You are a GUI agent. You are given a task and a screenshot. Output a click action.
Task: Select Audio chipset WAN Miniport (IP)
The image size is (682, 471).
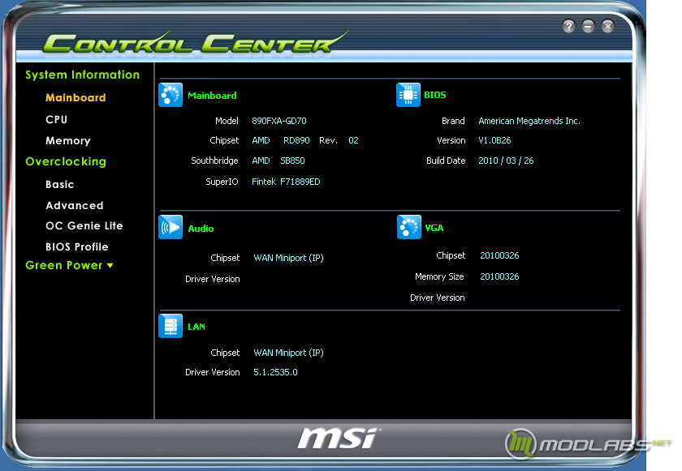point(288,258)
